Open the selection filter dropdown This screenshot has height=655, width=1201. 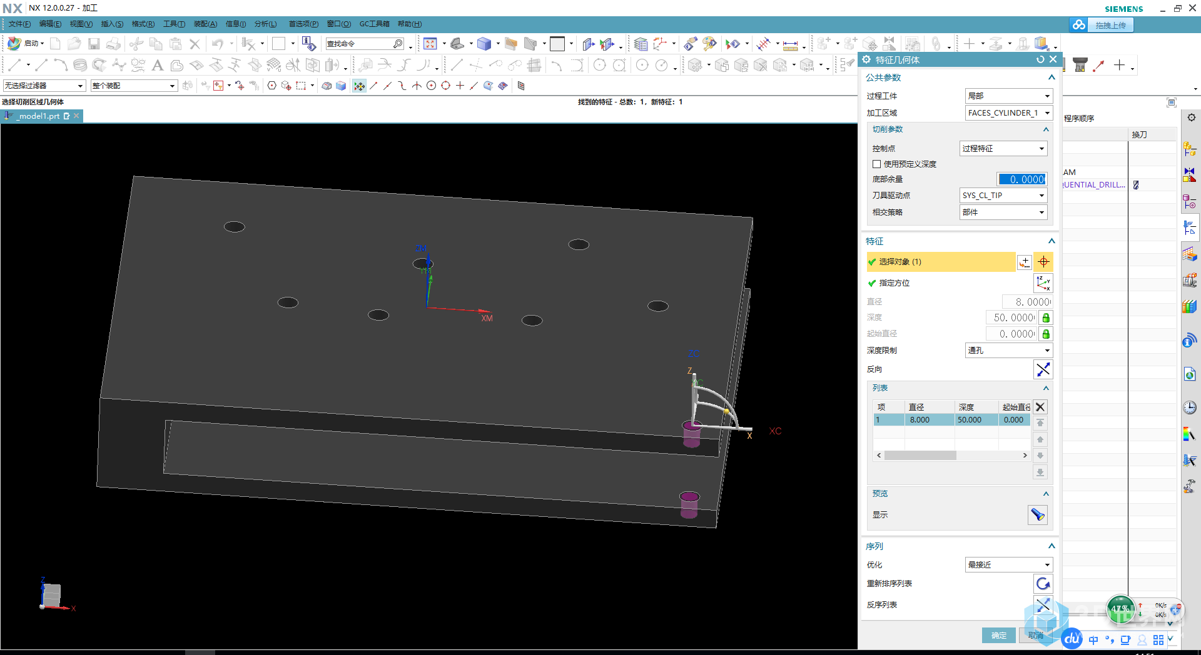(x=44, y=86)
